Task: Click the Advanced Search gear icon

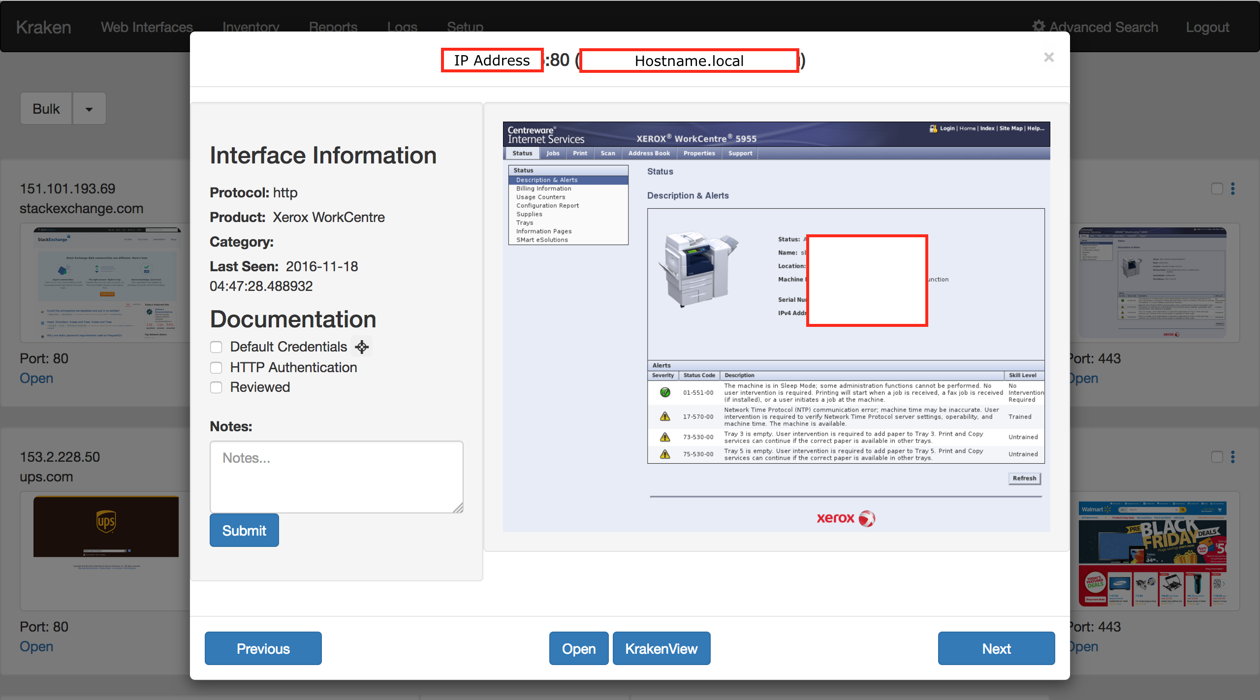Action: [x=1039, y=26]
